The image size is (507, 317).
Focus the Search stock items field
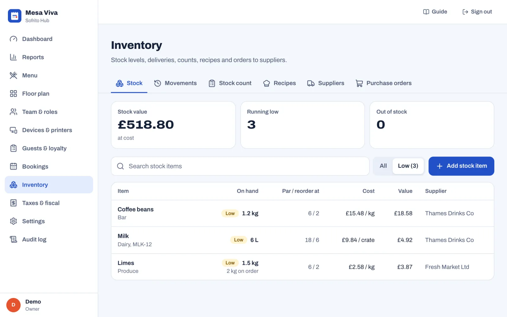pyautogui.click(x=240, y=166)
